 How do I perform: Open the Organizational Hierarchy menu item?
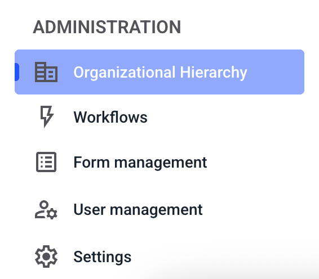tap(159, 72)
